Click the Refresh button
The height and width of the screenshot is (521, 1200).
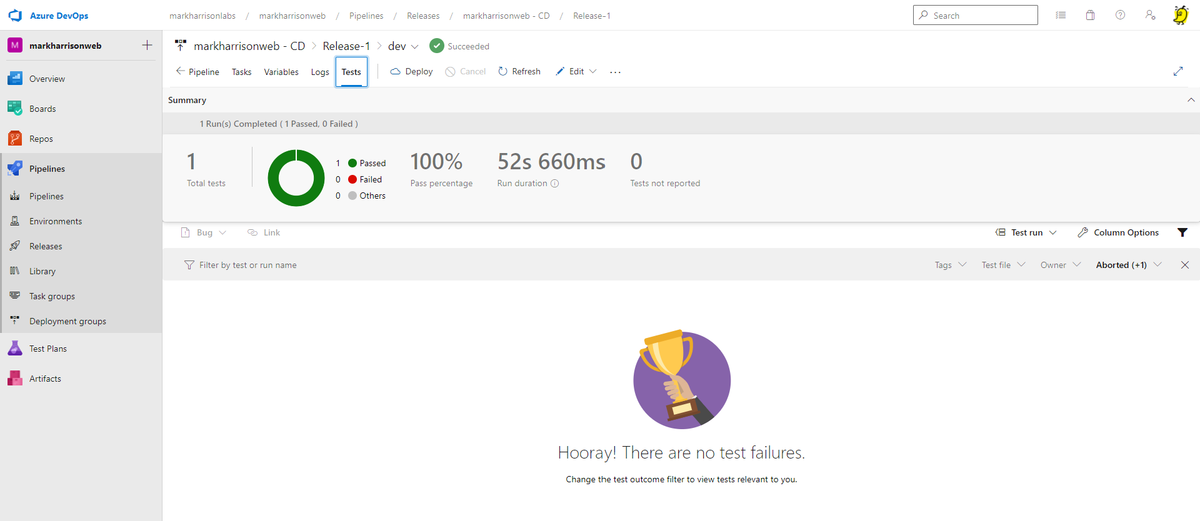519,72
